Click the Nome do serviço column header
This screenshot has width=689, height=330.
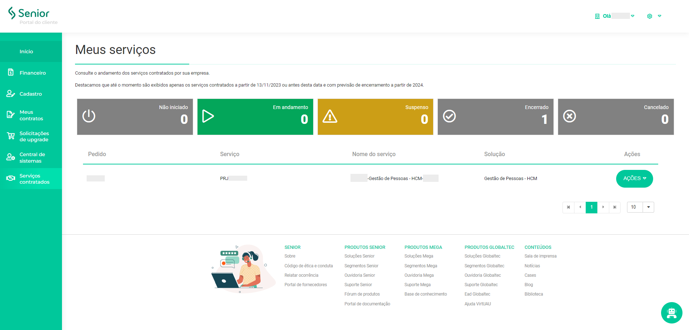374,154
